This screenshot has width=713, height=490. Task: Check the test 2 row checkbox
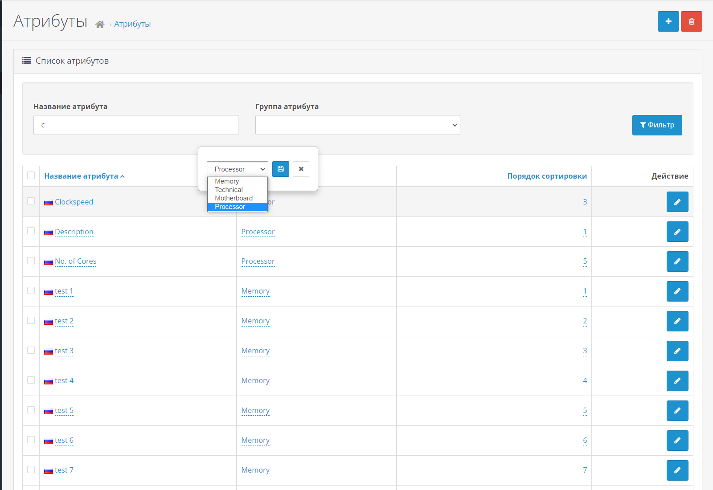tap(31, 320)
